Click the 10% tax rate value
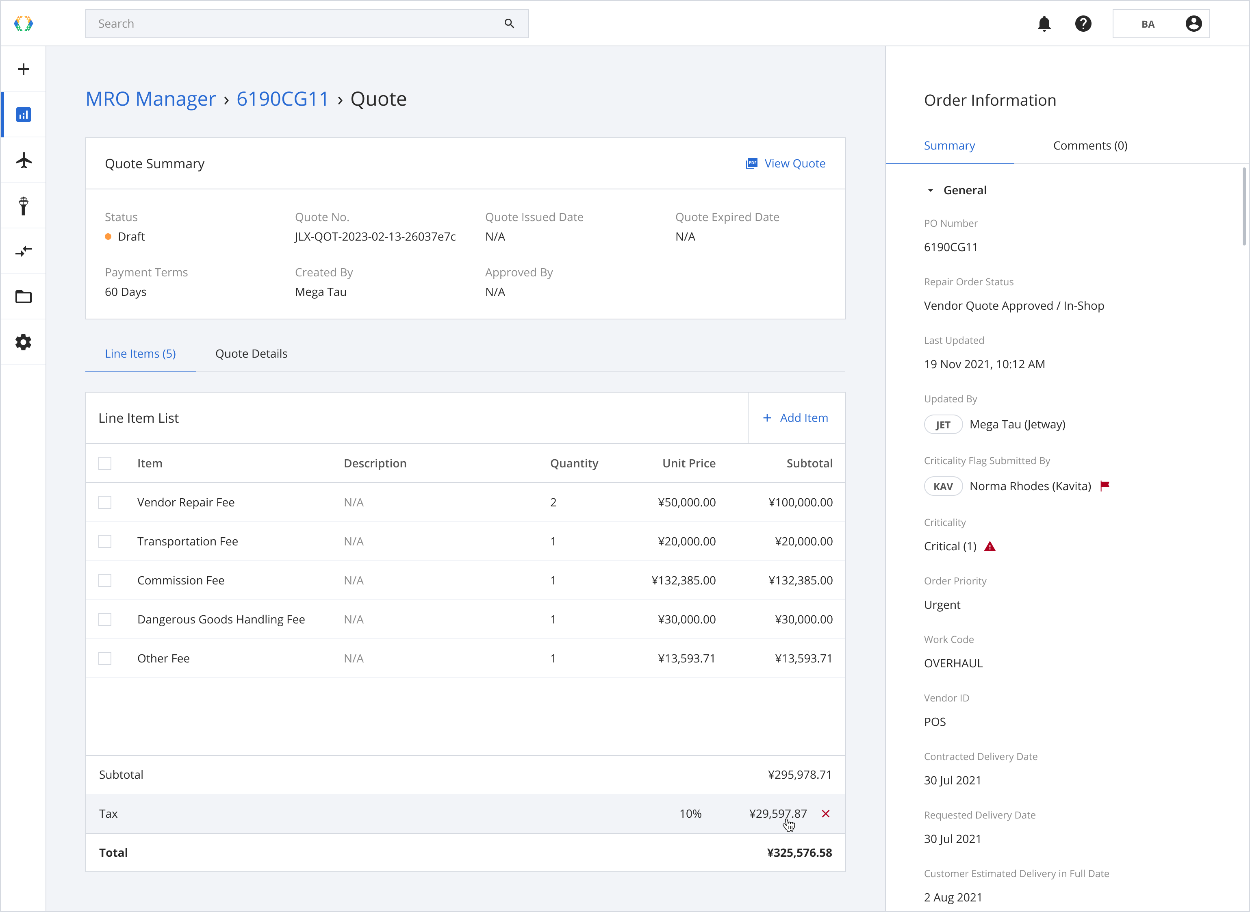Image resolution: width=1250 pixels, height=912 pixels. [x=690, y=814]
